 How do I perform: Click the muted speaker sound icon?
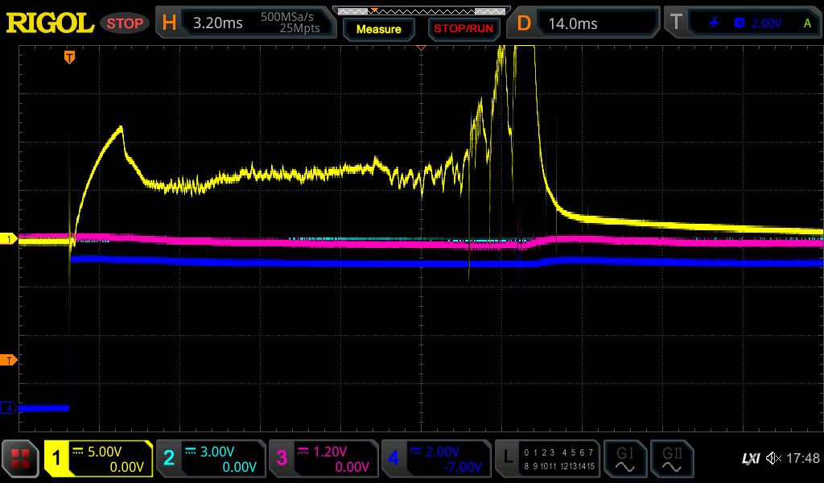(773, 459)
